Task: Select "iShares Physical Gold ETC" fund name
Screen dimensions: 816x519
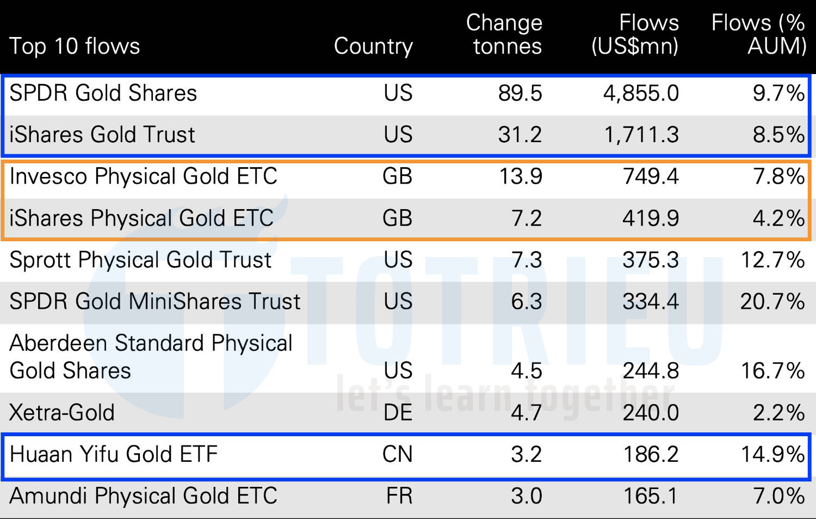Action: (x=141, y=218)
